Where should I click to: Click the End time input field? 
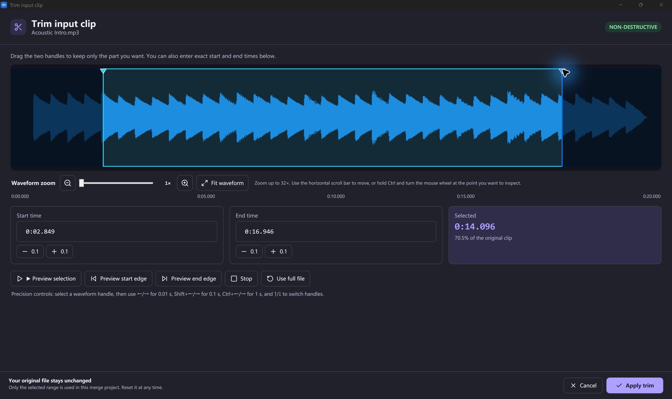pos(336,231)
